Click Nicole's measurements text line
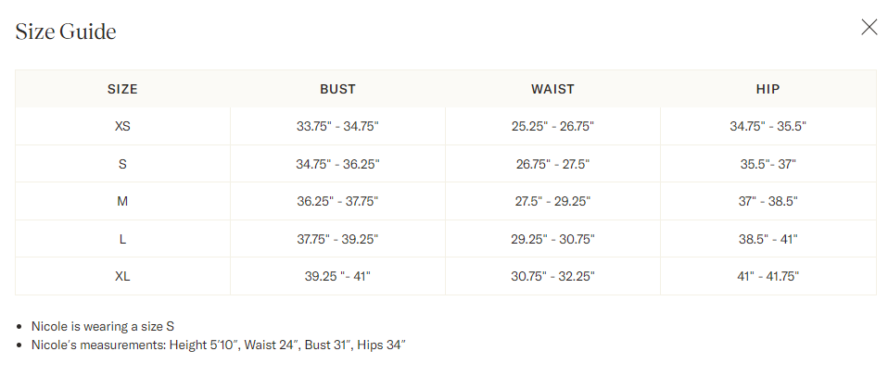Screen dimensions: 888x389 pyautogui.click(x=219, y=345)
